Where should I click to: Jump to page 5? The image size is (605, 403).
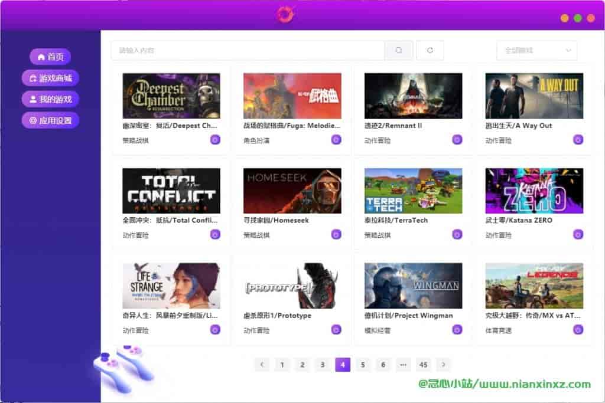coord(363,365)
